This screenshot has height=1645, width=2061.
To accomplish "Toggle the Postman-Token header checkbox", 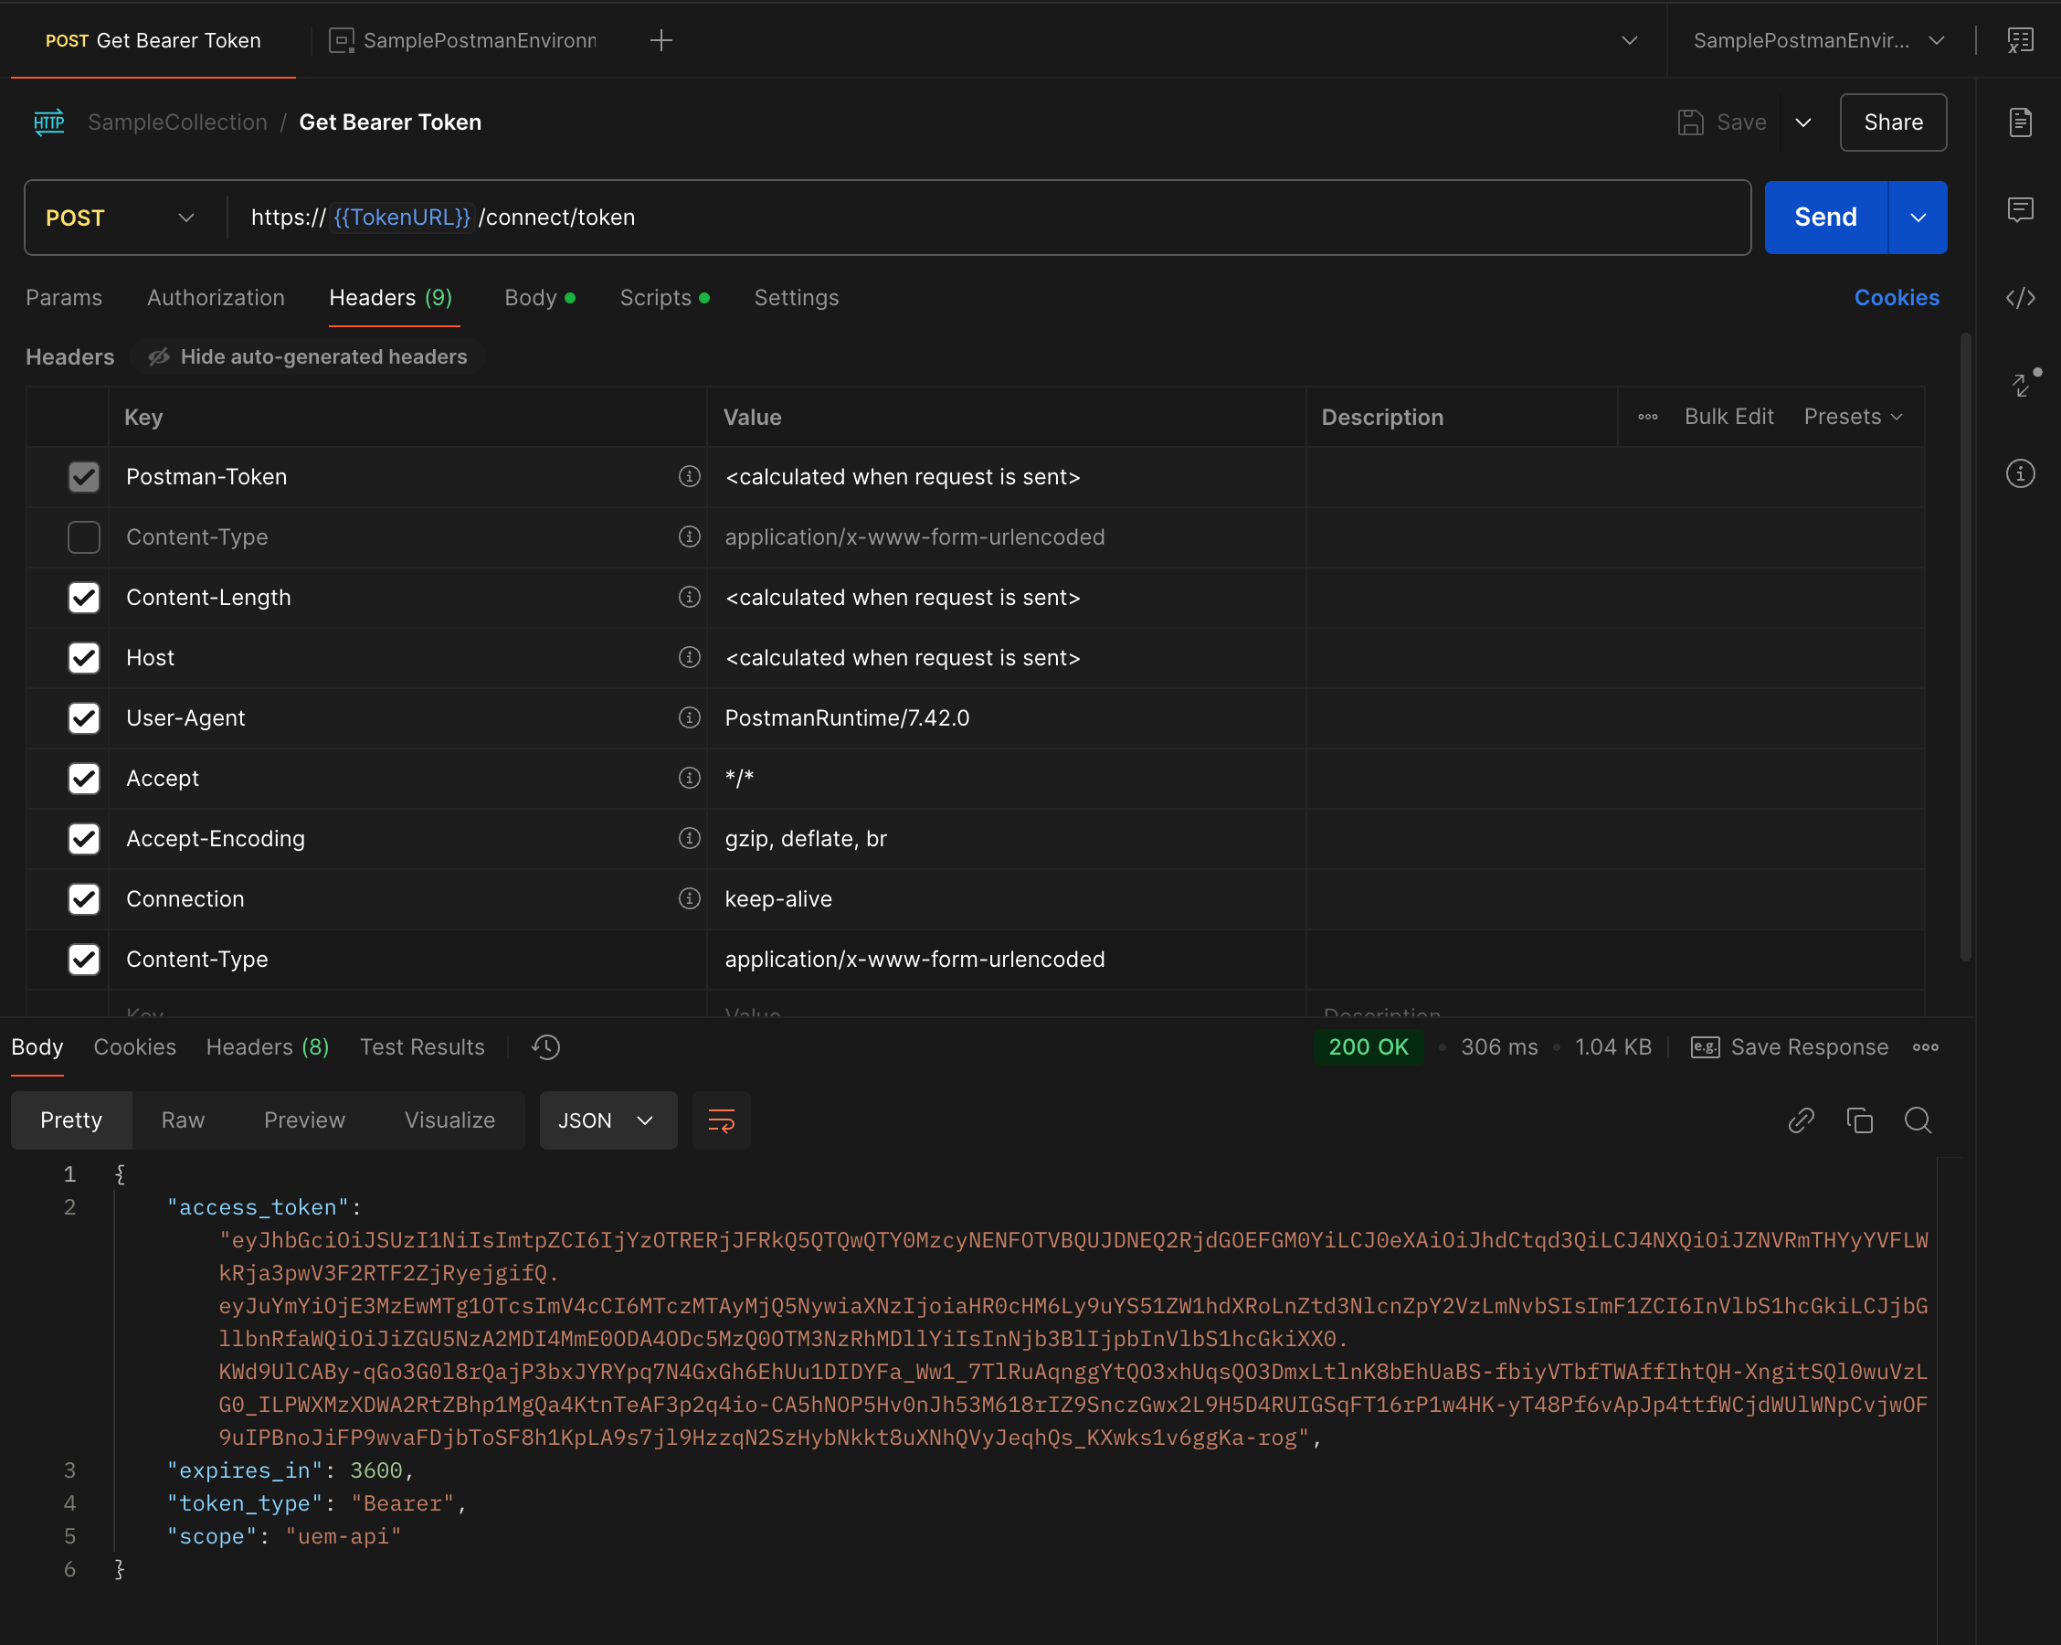I will [x=84, y=476].
